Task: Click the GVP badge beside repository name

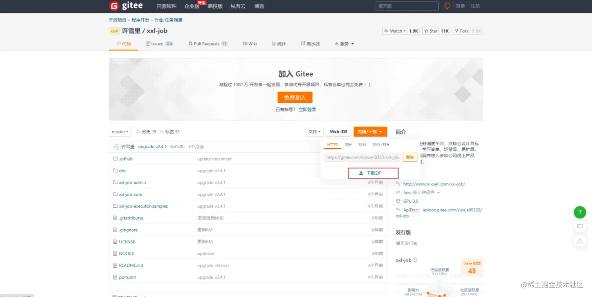Action: (114, 31)
